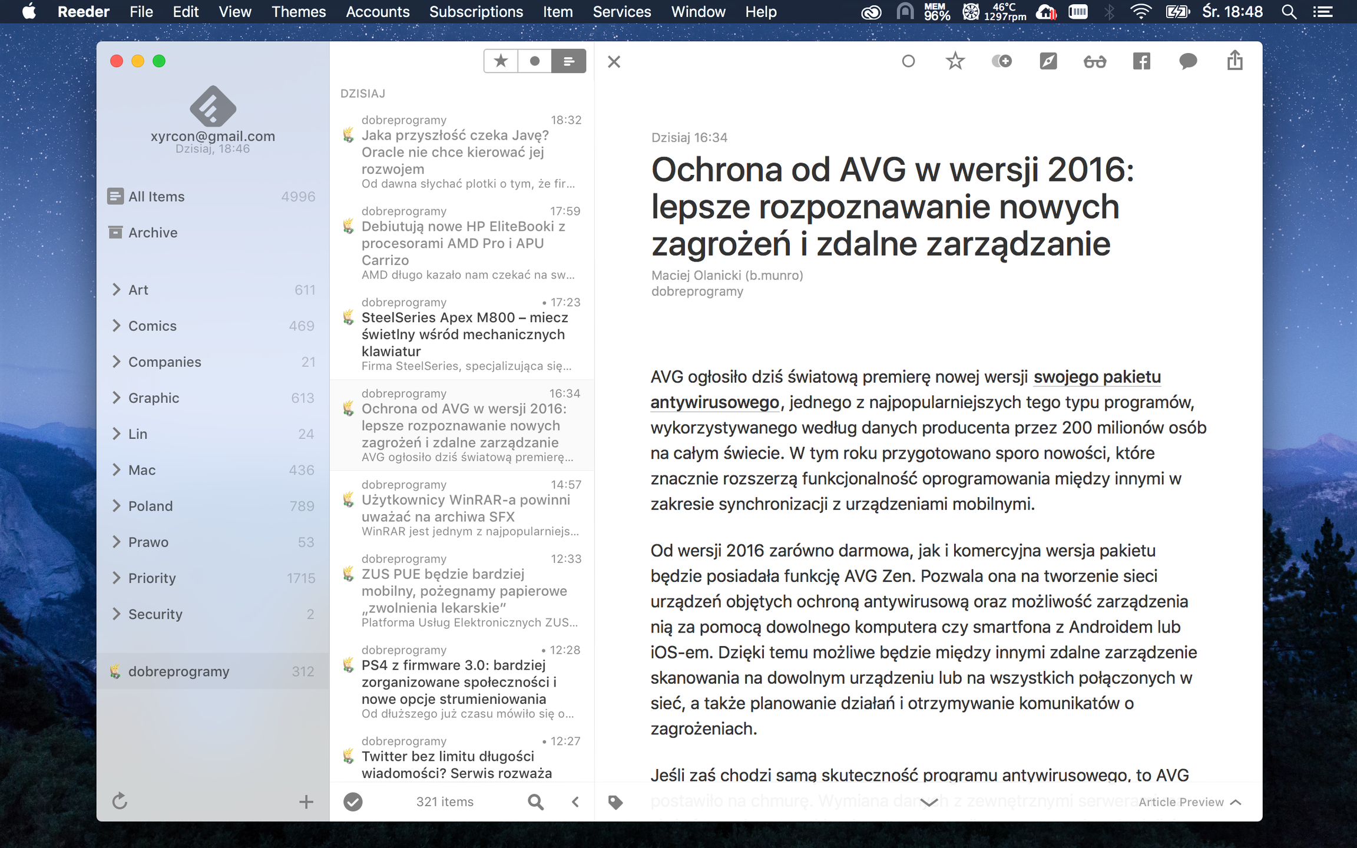Show unread items filter
This screenshot has width=1357, height=848.
[535, 61]
